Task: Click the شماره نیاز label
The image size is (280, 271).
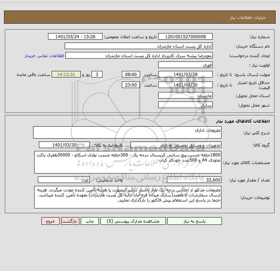Action: click(x=260, y=37)
